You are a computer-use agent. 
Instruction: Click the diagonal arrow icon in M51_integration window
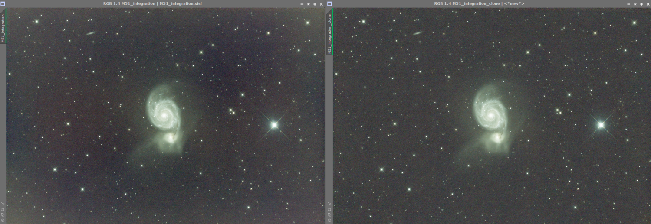coord(3,204)
